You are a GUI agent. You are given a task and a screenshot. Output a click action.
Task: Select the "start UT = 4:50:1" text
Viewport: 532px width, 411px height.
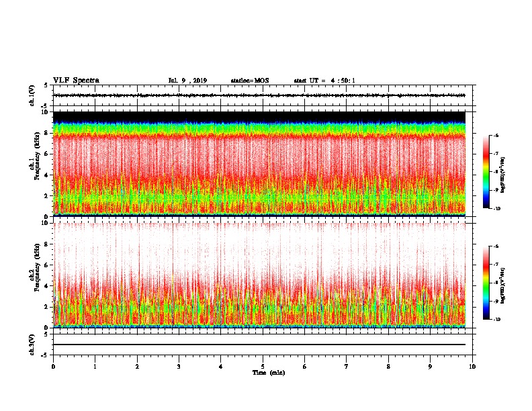pos(324,81)
